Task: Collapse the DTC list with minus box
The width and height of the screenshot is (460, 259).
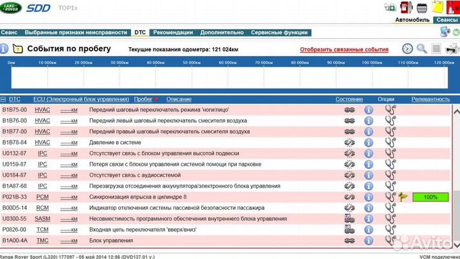Action: [3, 99]
